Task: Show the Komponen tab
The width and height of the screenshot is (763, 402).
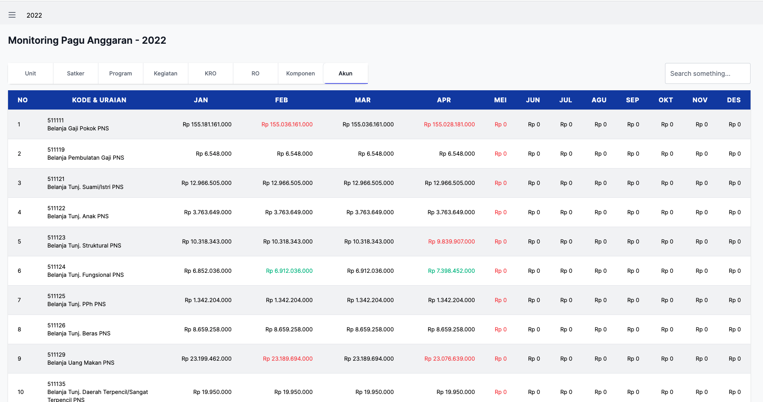Action: [300, 73]
